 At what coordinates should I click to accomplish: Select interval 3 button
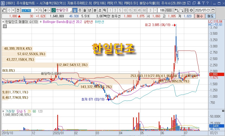tap(115, 10)
